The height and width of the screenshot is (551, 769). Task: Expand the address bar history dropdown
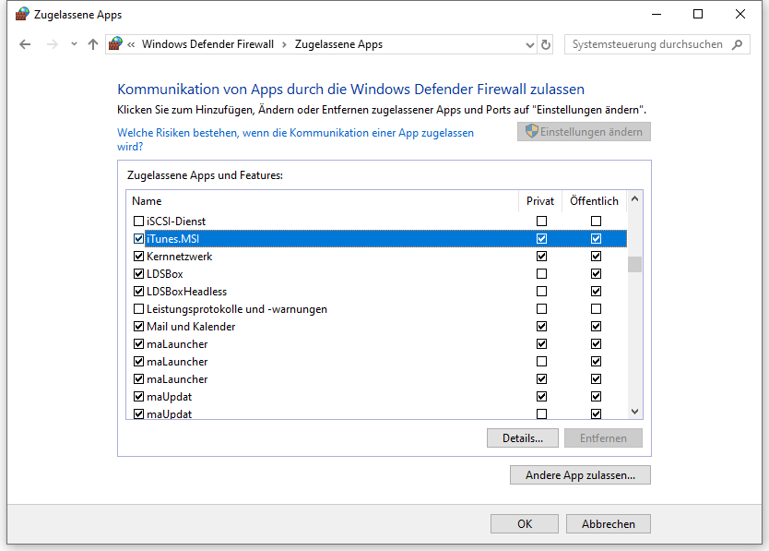coord(529,44)
